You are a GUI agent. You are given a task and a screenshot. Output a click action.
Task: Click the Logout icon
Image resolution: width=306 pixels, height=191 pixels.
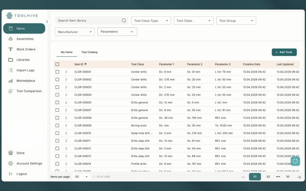pos(11,174)
